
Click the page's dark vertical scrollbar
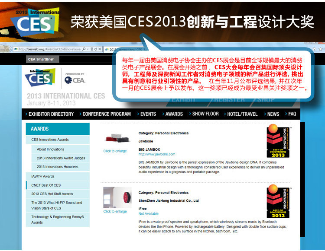(302, 179)
